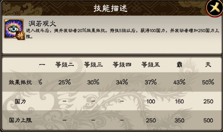Close the skill description dialog
The height and width of the screenshot is (132, 223).
(215, 8)
